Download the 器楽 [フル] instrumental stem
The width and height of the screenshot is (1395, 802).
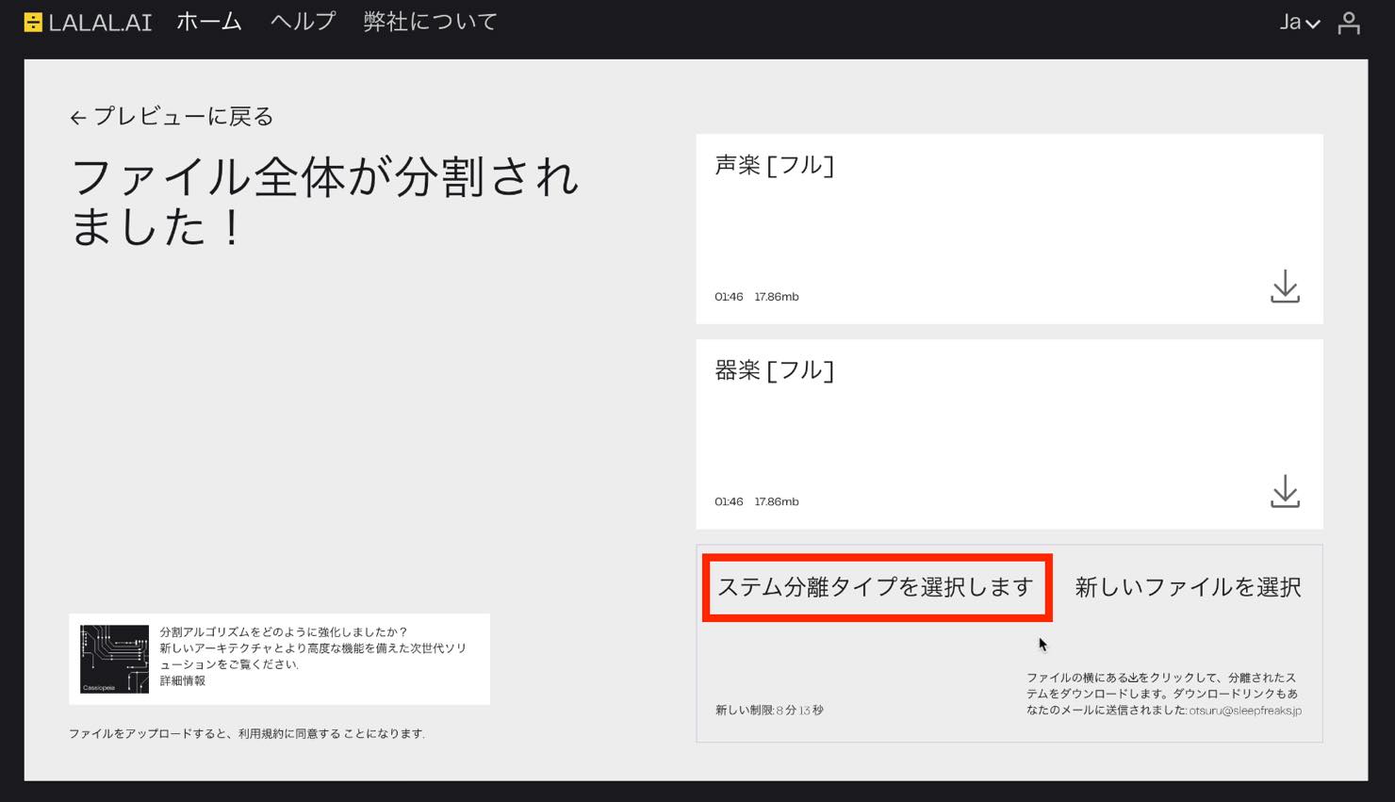[1285, 491]
